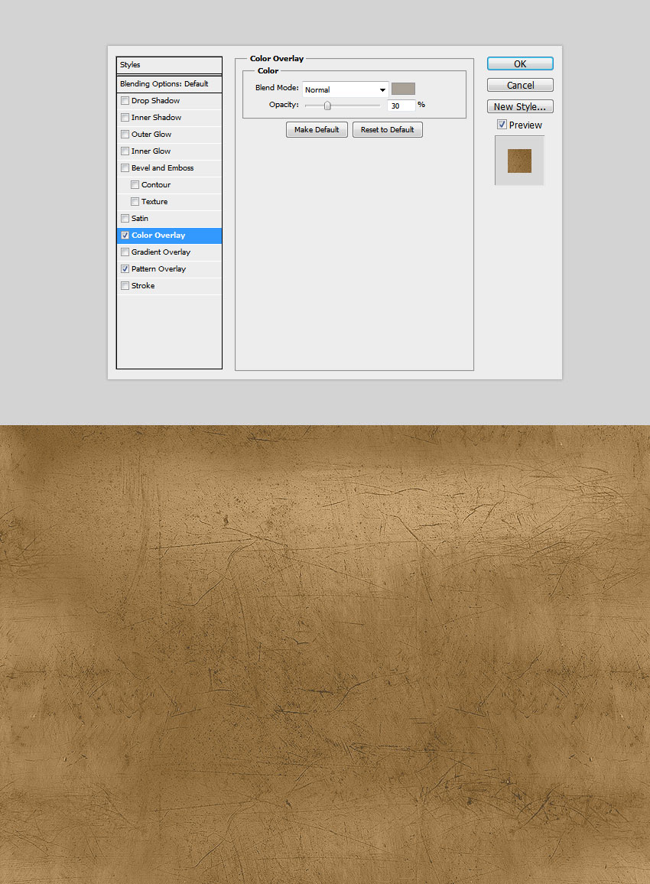Open the Blend Mode dropdown

pos(345,89)
